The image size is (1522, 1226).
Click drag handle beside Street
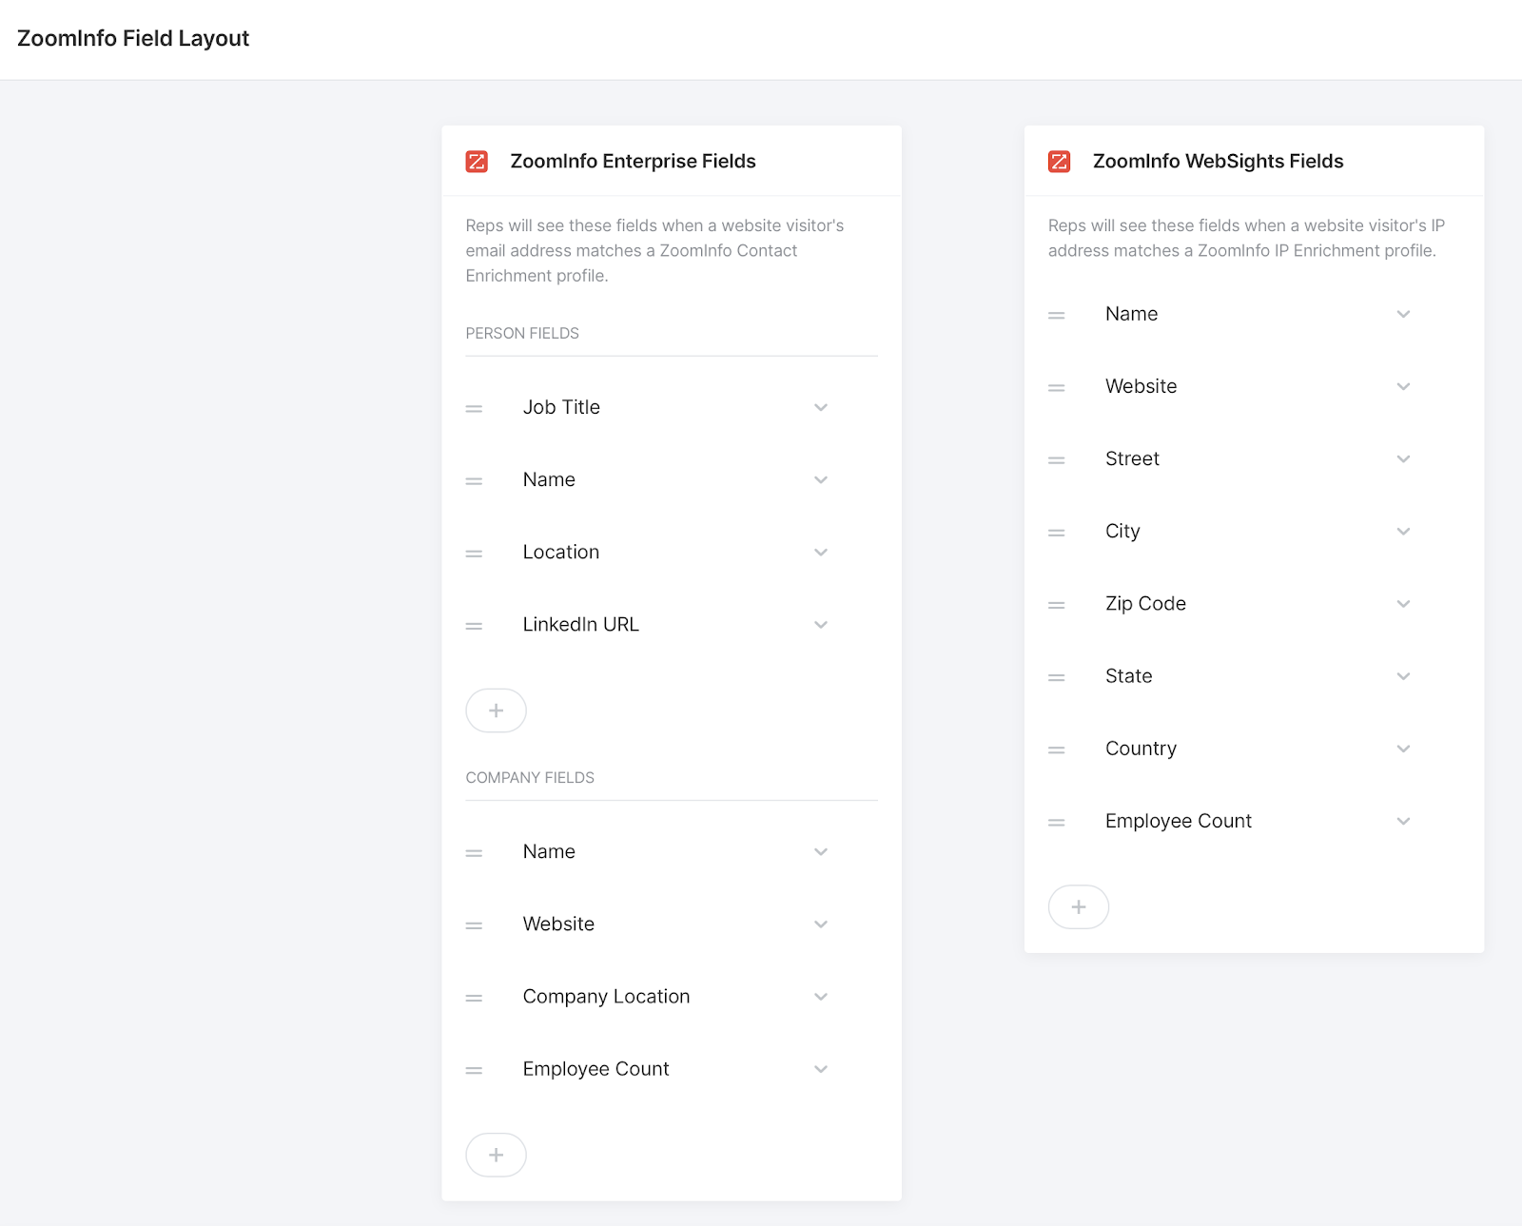1056,460
